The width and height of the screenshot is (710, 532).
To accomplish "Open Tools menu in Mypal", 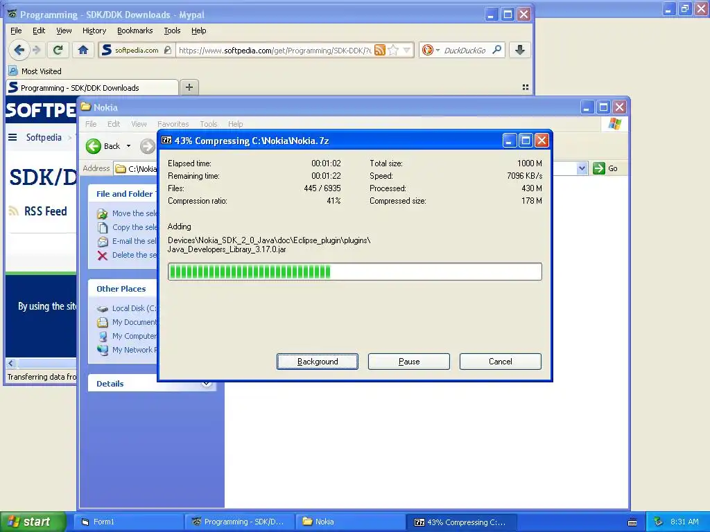I will [172, 30].
